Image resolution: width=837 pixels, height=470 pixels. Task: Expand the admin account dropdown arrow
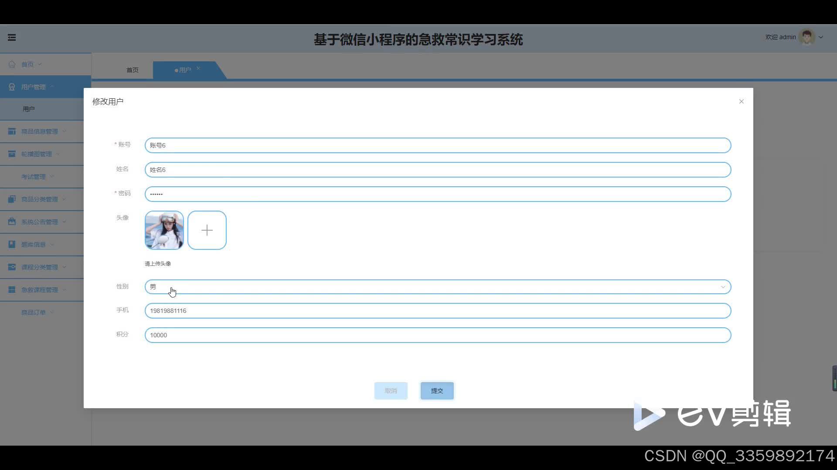[821, 37]
